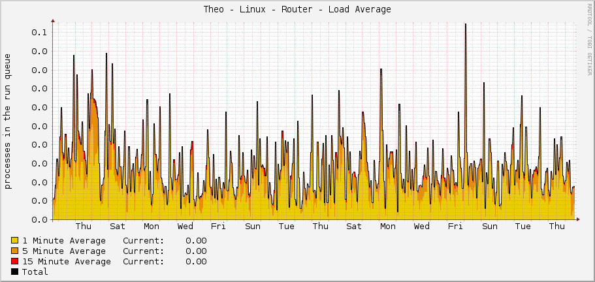The height and width of the screenshot is (282, 595).
Task: Click the '0.1' y-axis tick label
Action: (39, 32)
